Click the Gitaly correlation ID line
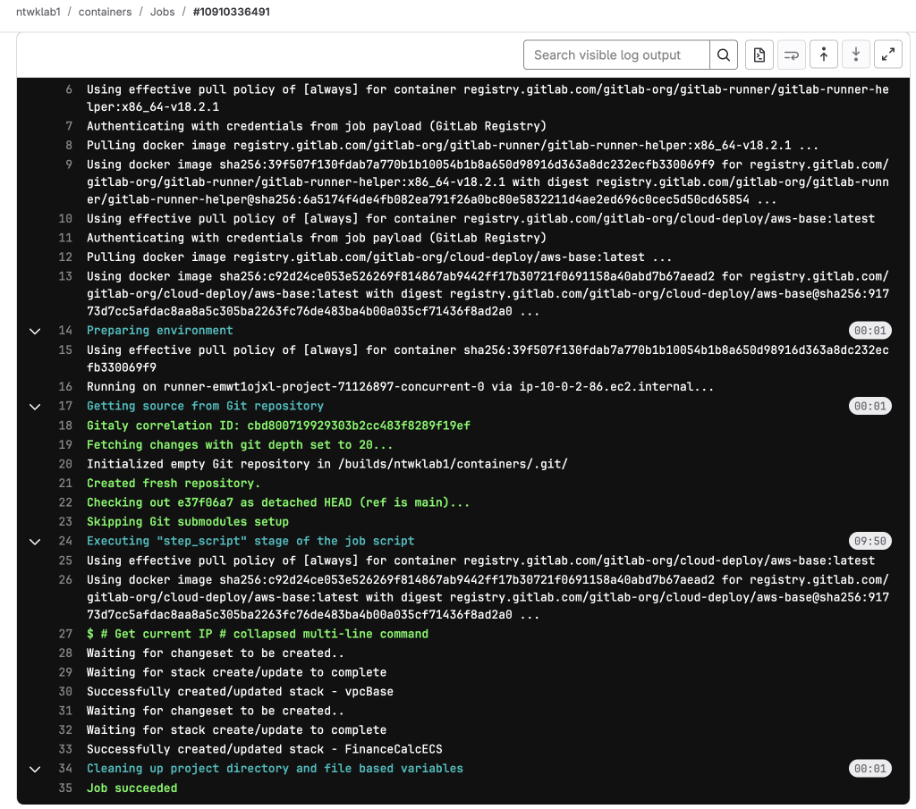Viewport: 916px width, 809px height. point(279,426)
